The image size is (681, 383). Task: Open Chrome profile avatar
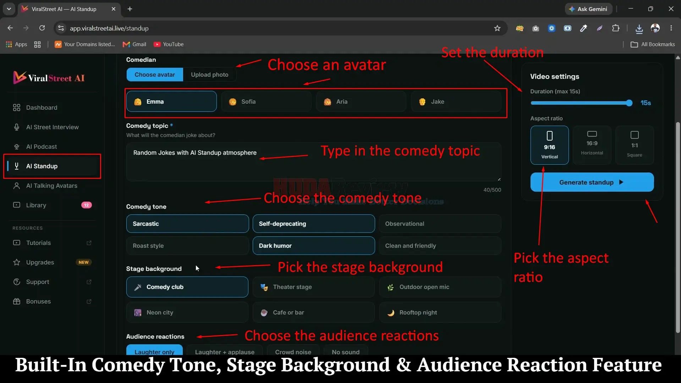pos(655,28)
